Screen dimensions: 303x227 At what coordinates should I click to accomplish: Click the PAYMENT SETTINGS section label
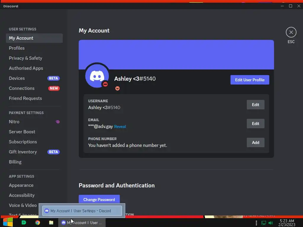click(x=26, y=113)
